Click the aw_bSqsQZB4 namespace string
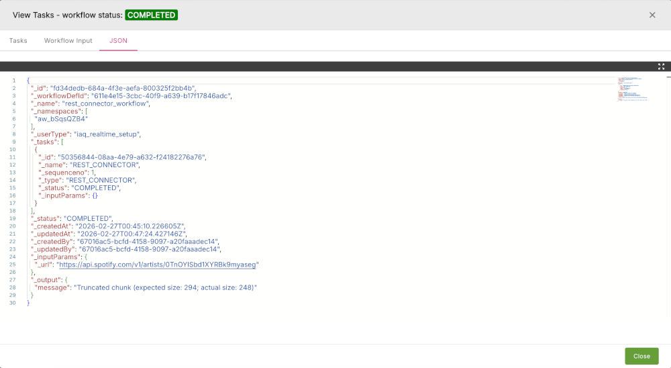The width and height of the screenshot is (671, 368). (62, 119)
